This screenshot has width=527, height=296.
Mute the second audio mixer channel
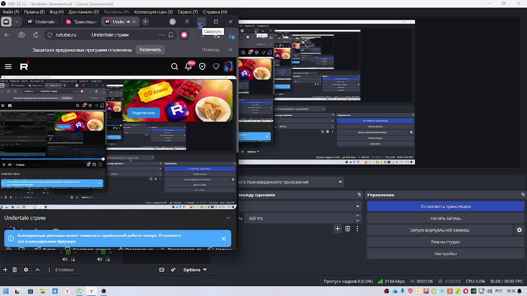point(100,259)
